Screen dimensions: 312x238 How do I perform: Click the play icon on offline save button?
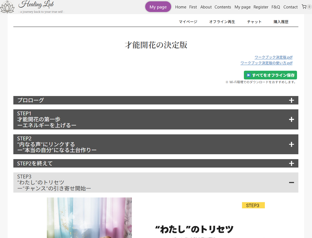pos(248,75)
